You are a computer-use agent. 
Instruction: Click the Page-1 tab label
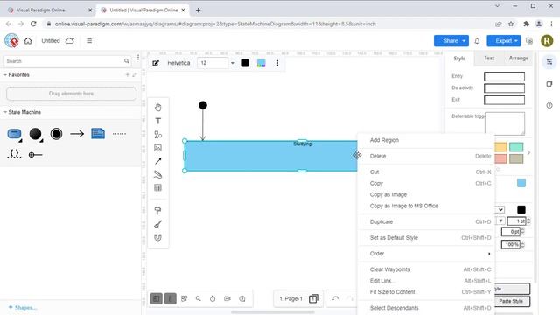[x=291, y=298]
